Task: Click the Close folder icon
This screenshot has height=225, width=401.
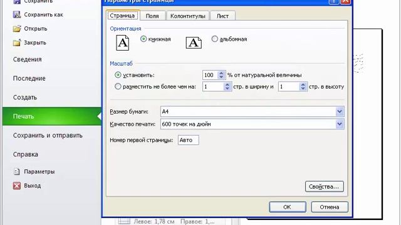Action: (17, 42)
